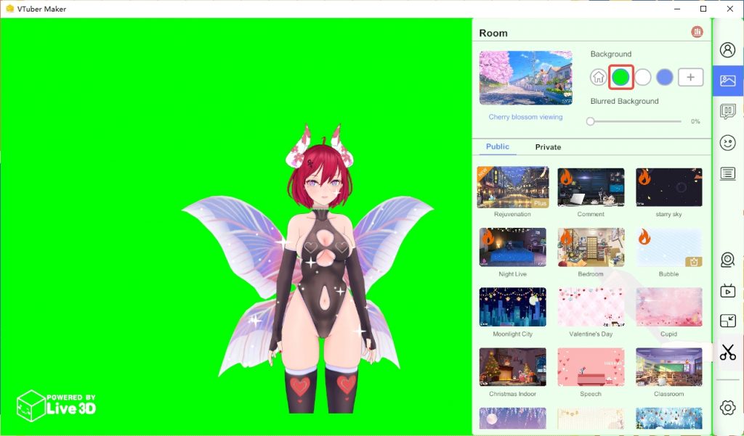
Task: Click the shrink window icon in sidebar
Action: pyautogui.click(x=727, y=321)
